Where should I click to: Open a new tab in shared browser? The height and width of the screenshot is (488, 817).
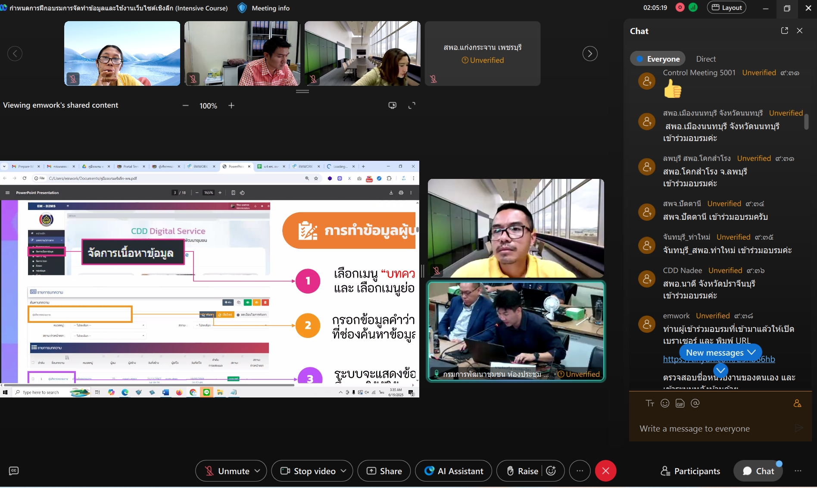(x=363, y=166)
